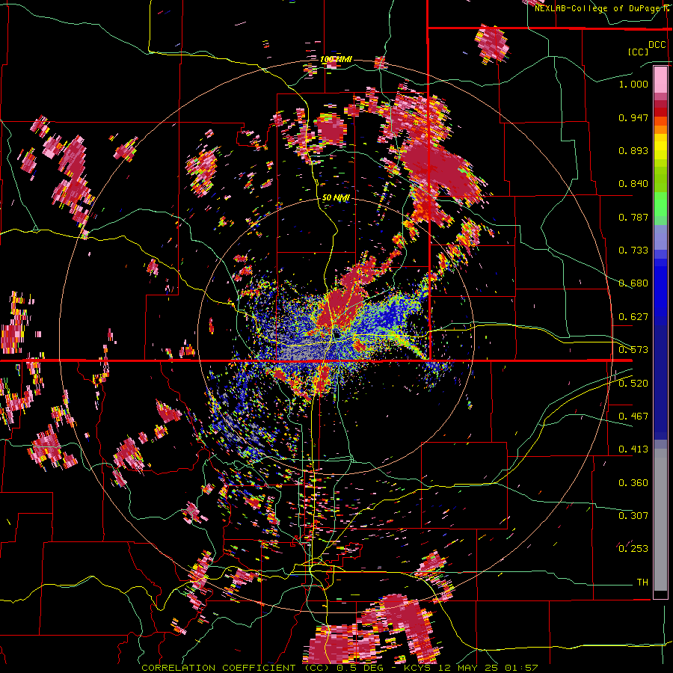This screenshot has height=673, width=673.
Task: Select the [CC] legend unit label
Action: (x=638, y=52)
